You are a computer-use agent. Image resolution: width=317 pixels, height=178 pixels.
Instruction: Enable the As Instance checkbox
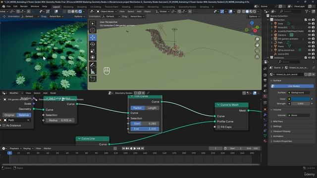(4, 126)
